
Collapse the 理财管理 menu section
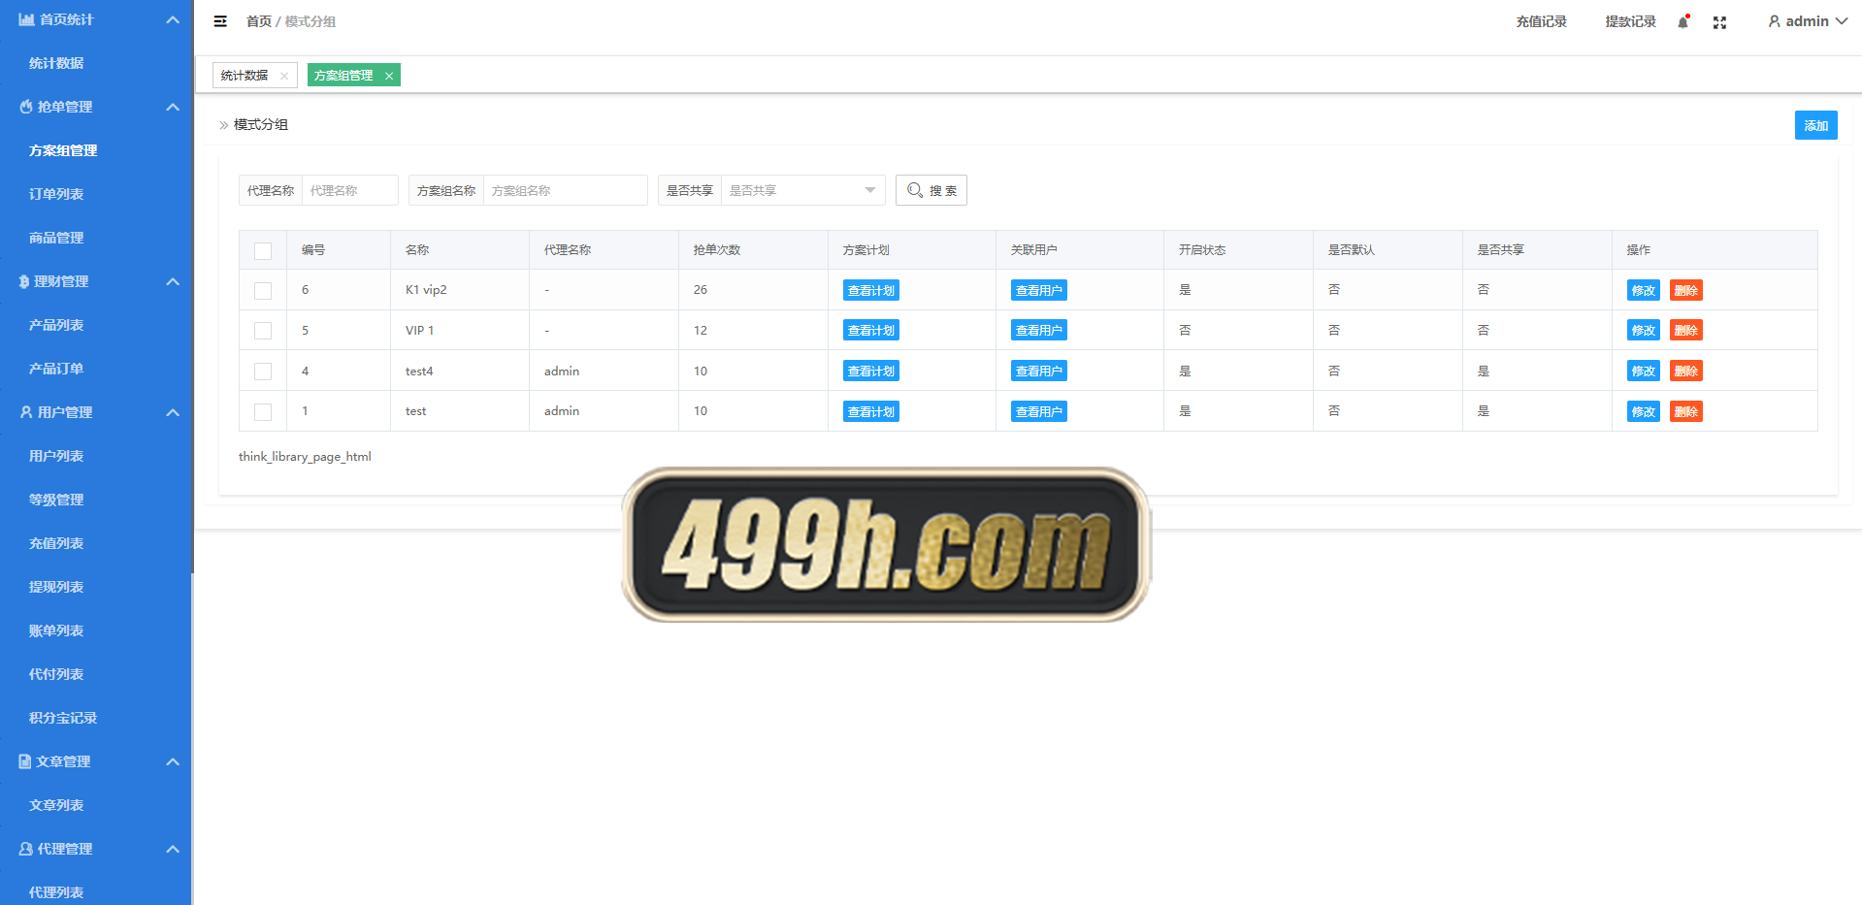pos(173,281)
